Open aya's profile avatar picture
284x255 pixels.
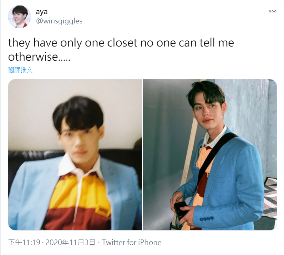point(19,17)
